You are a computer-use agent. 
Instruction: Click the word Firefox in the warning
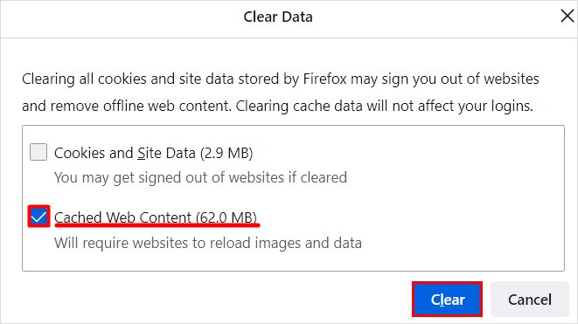click(324, 79)
